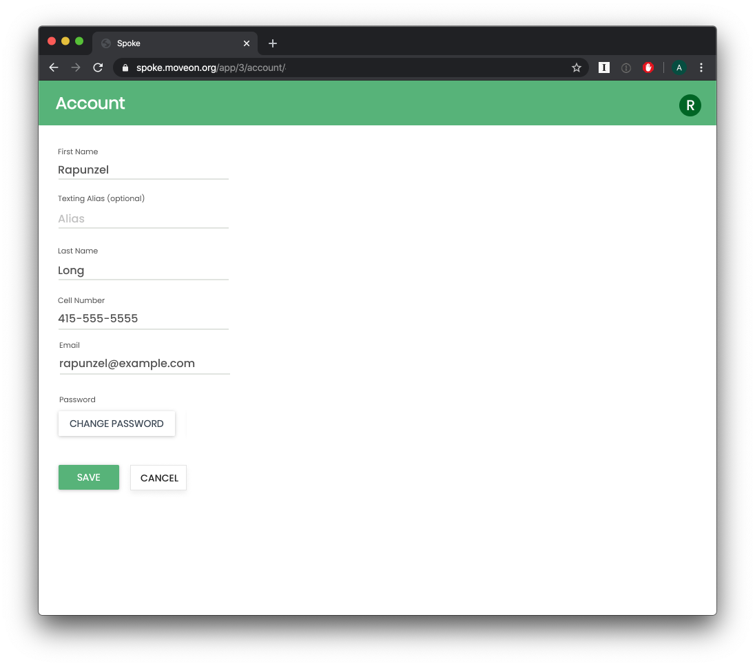This screenshot has width=755, height=666.
Task: Maximize the window with green button
Action: (79, 41)
